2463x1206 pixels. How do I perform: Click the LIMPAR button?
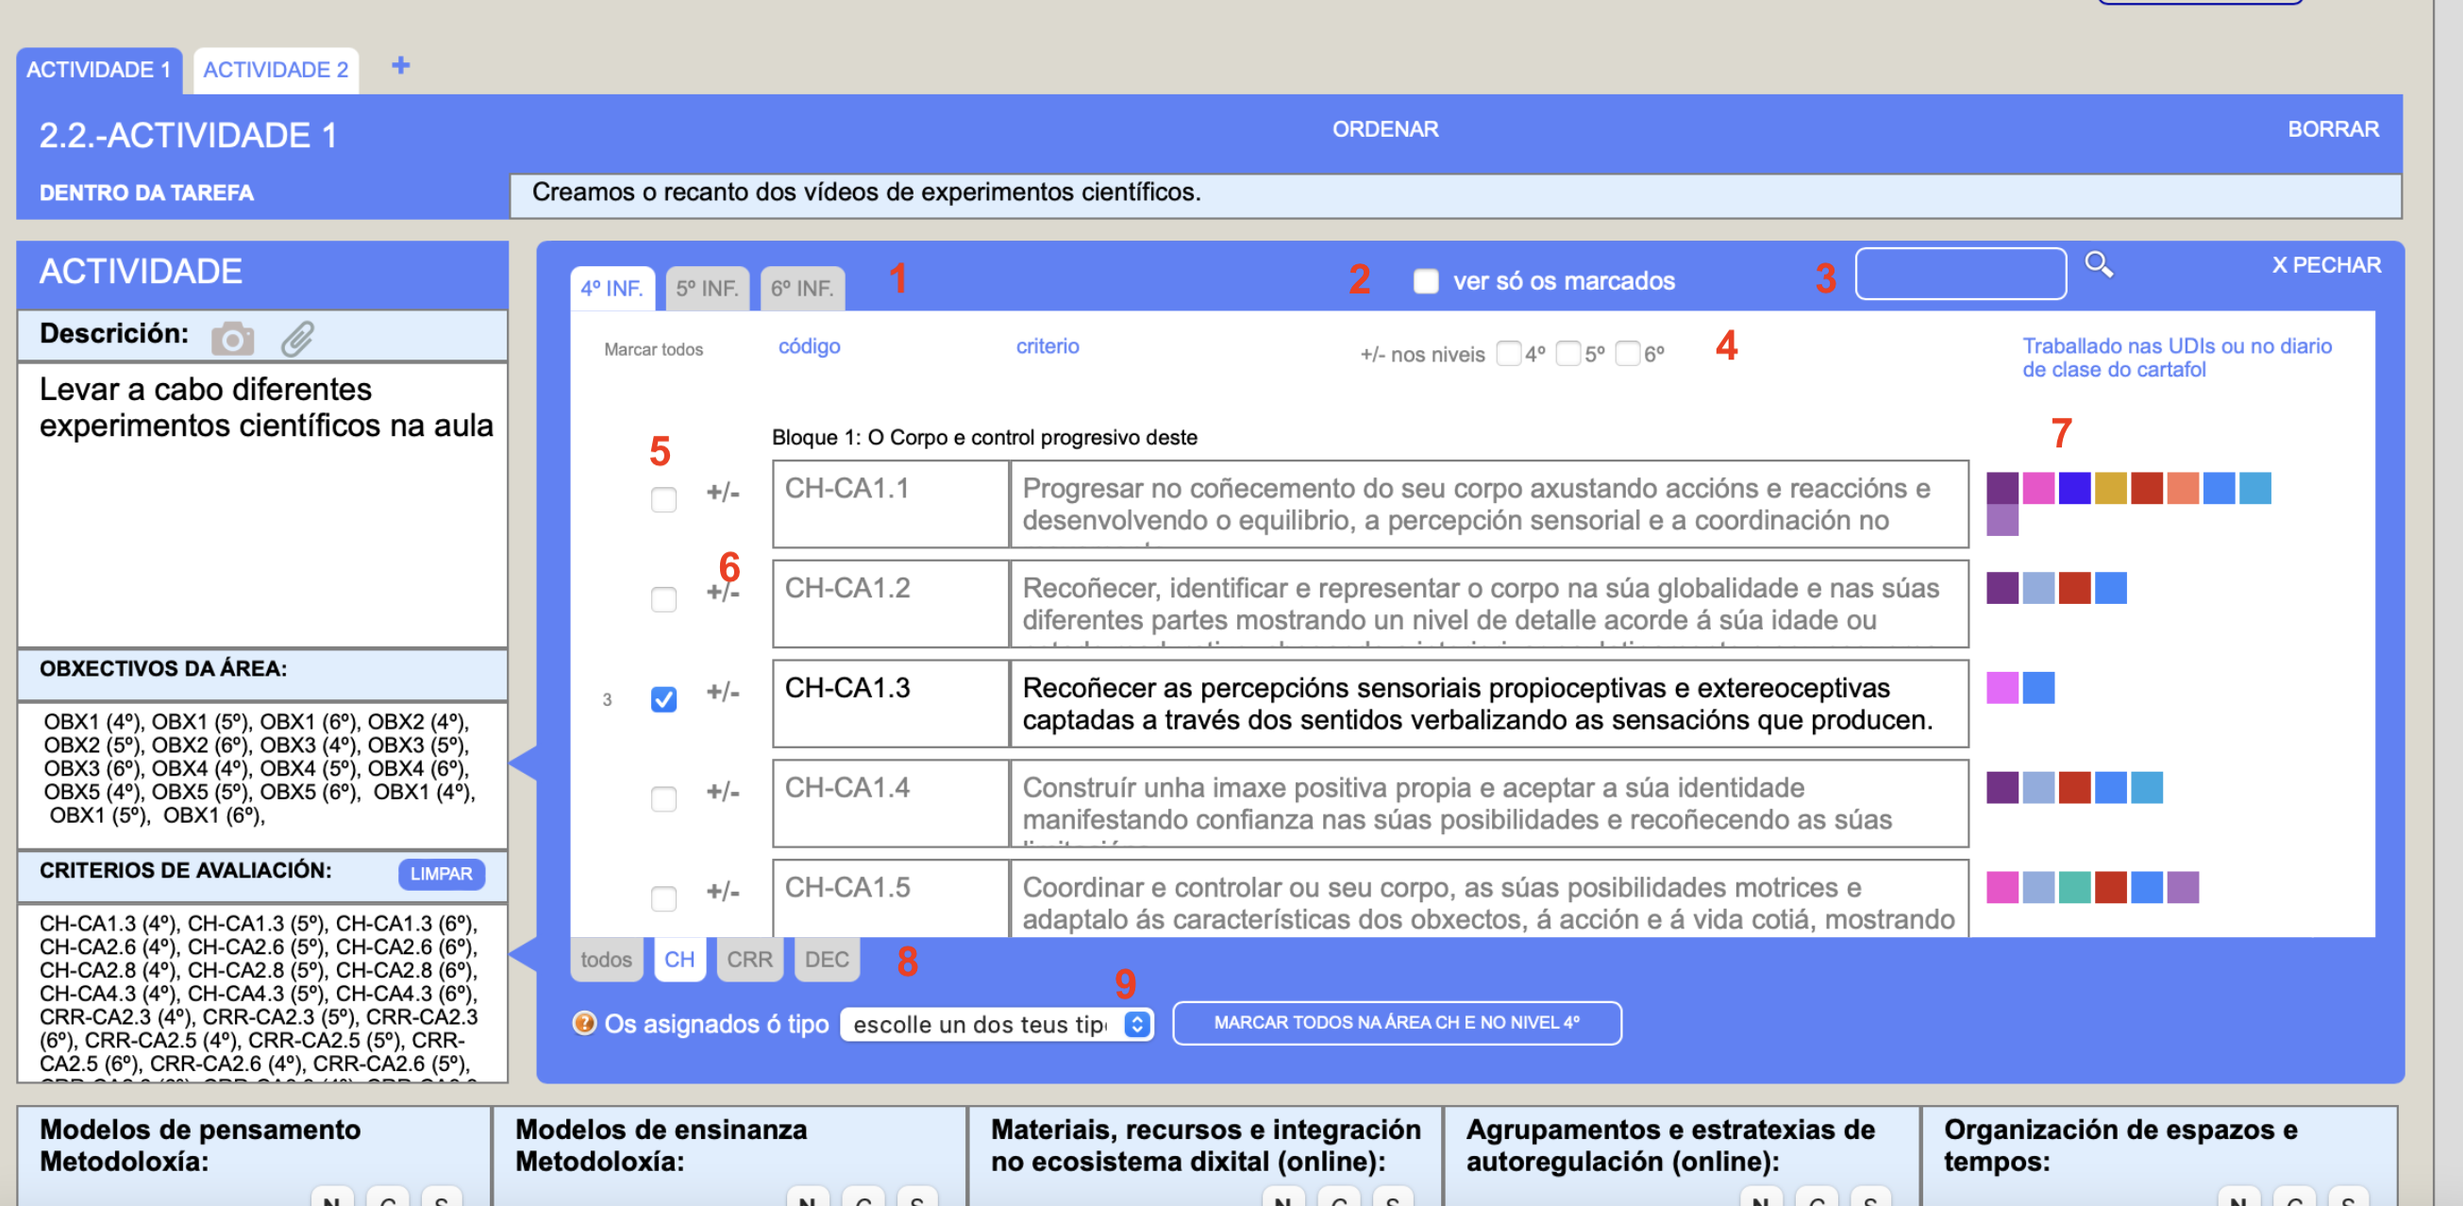(x=442, y=874)
